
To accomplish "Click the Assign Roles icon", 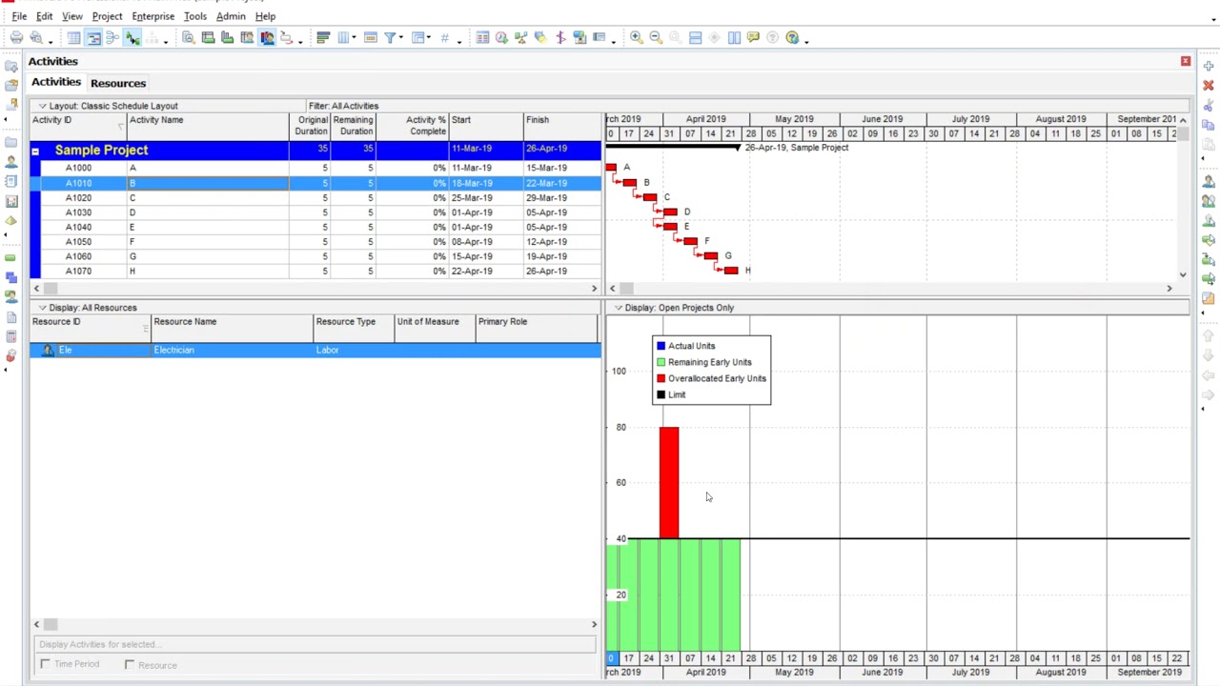I will [x=1209, y=221].
